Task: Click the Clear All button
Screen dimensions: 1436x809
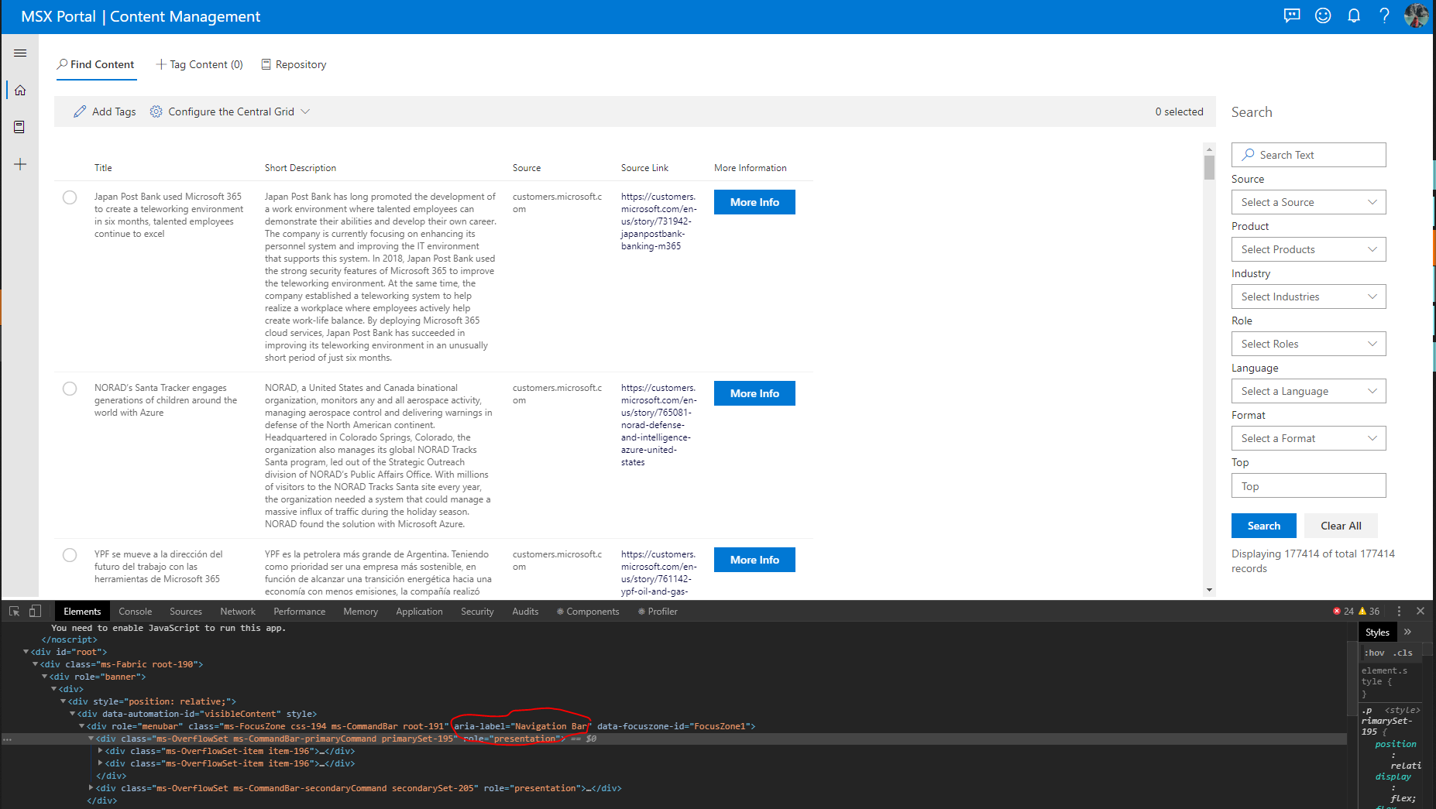Action: click(x=1341, y=526)
